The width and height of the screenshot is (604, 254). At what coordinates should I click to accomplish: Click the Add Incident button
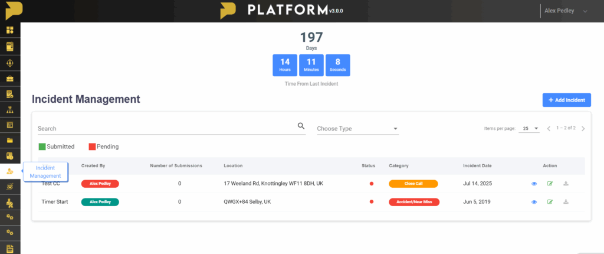566,100
